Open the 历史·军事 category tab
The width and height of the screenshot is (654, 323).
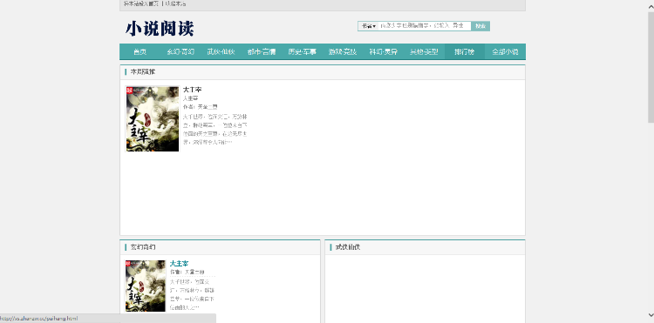click(302, 52)
